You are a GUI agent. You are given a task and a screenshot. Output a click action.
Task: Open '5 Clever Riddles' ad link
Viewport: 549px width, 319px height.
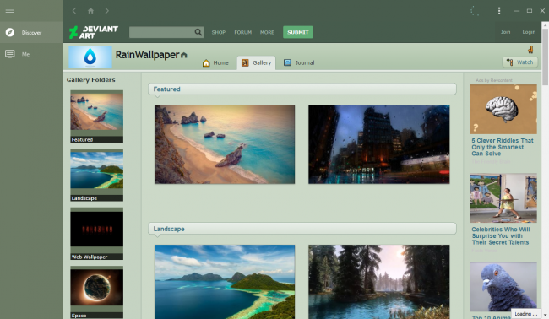pyautogui.click(x=503, y=147)
